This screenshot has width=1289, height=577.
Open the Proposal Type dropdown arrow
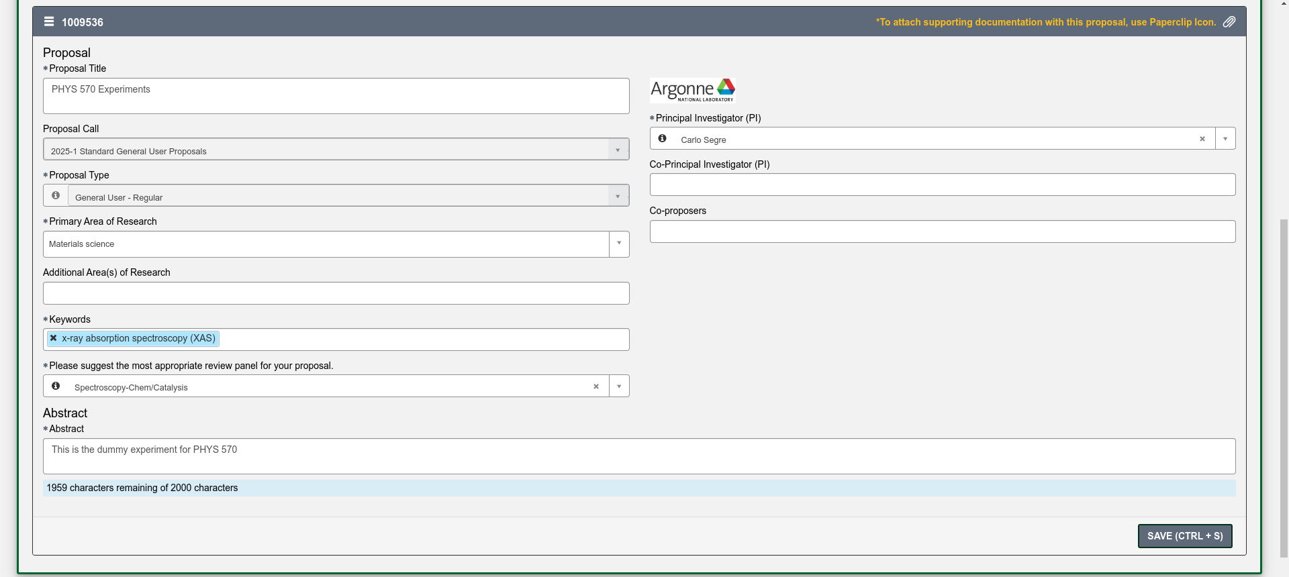(618, 196)
